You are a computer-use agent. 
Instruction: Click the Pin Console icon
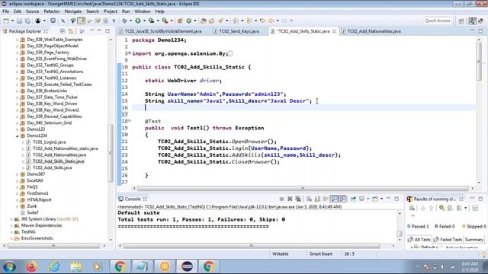point(353,199)
